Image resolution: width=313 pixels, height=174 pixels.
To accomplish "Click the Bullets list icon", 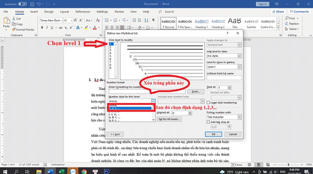I will coord(107,20).
